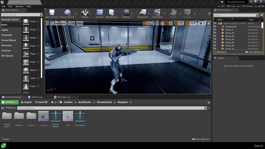
Task: Select the Player Start actor icon
Action: coord(26,54)
